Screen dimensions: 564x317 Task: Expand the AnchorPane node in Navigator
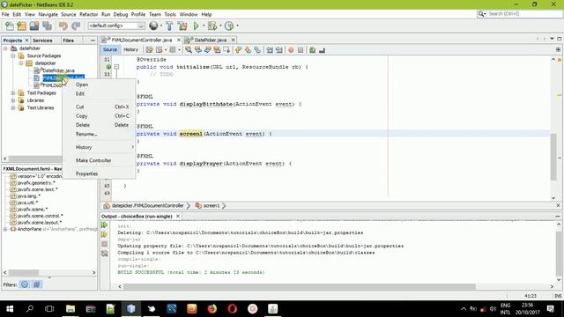pos(5,229)
